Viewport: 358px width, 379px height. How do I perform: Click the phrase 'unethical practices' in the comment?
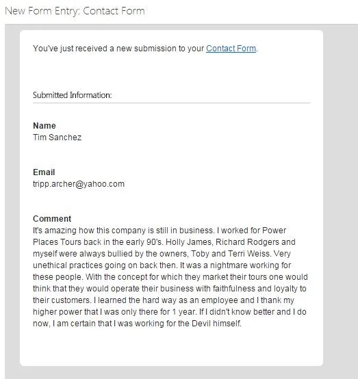pyautogui.click(x=68, y=265)
